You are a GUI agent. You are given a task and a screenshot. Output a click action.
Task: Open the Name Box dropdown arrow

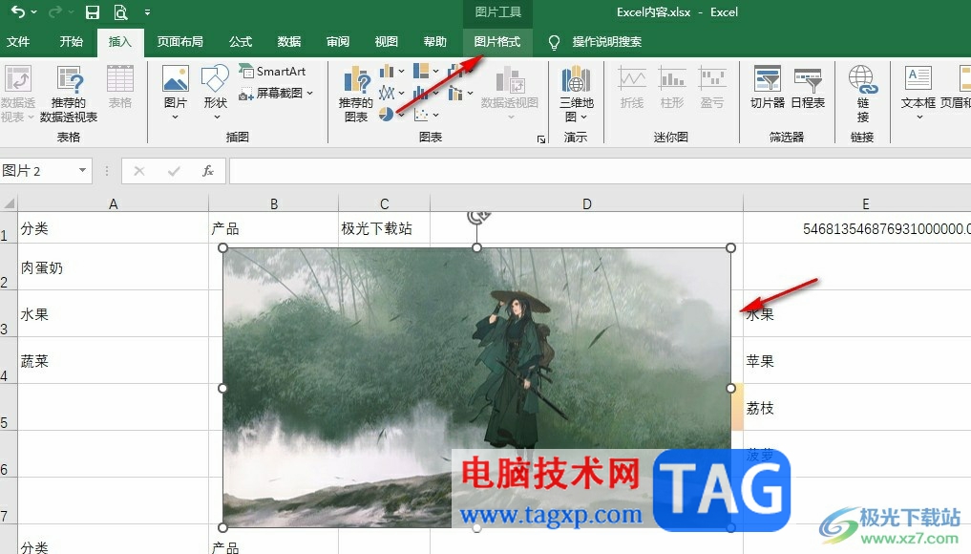(82, 170)
